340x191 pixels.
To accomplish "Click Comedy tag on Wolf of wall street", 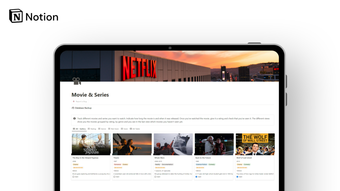I will (x=247, y=165).
